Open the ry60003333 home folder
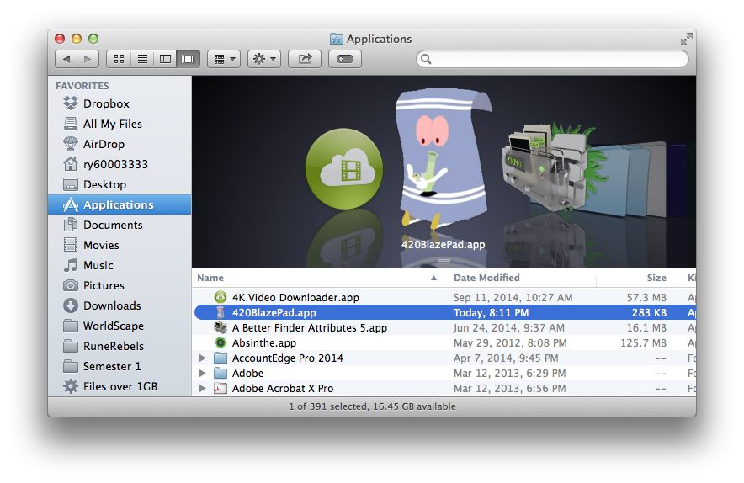This screenshot has height=483, width=744. [x=120, y=164]
